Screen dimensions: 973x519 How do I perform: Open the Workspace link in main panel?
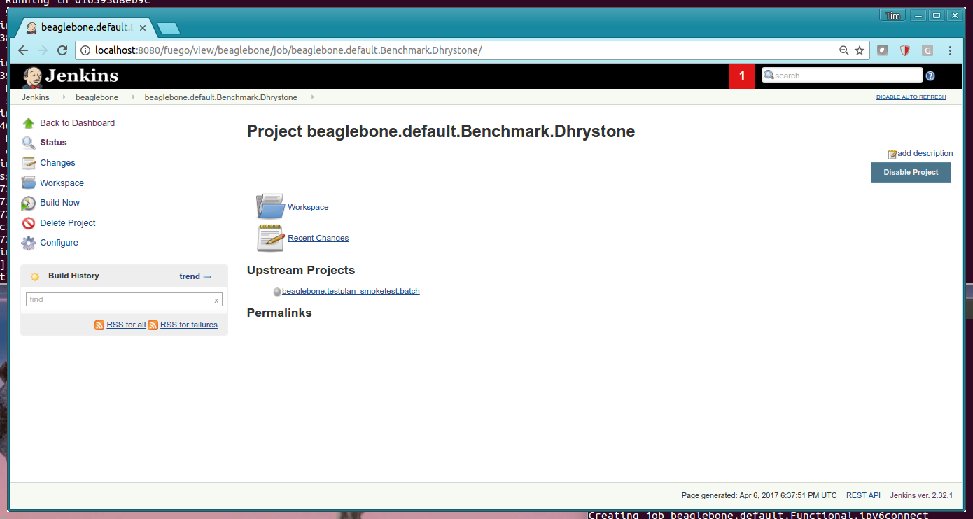click(308, 207)
